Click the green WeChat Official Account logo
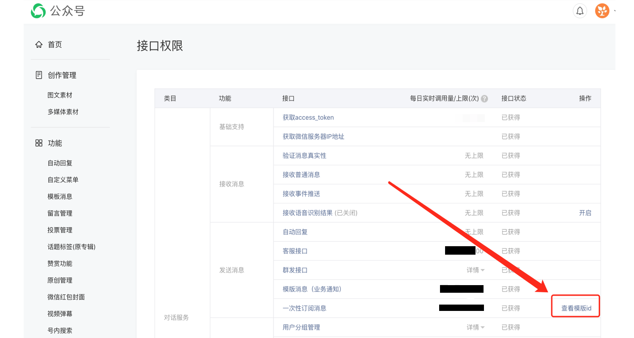 click(38, 11)
